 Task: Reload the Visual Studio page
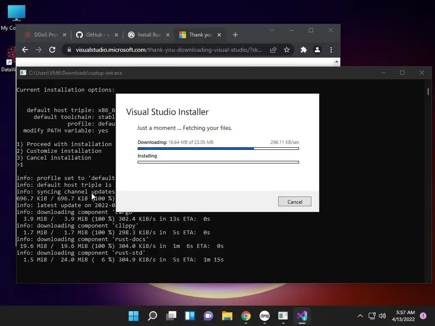(52, 50)
